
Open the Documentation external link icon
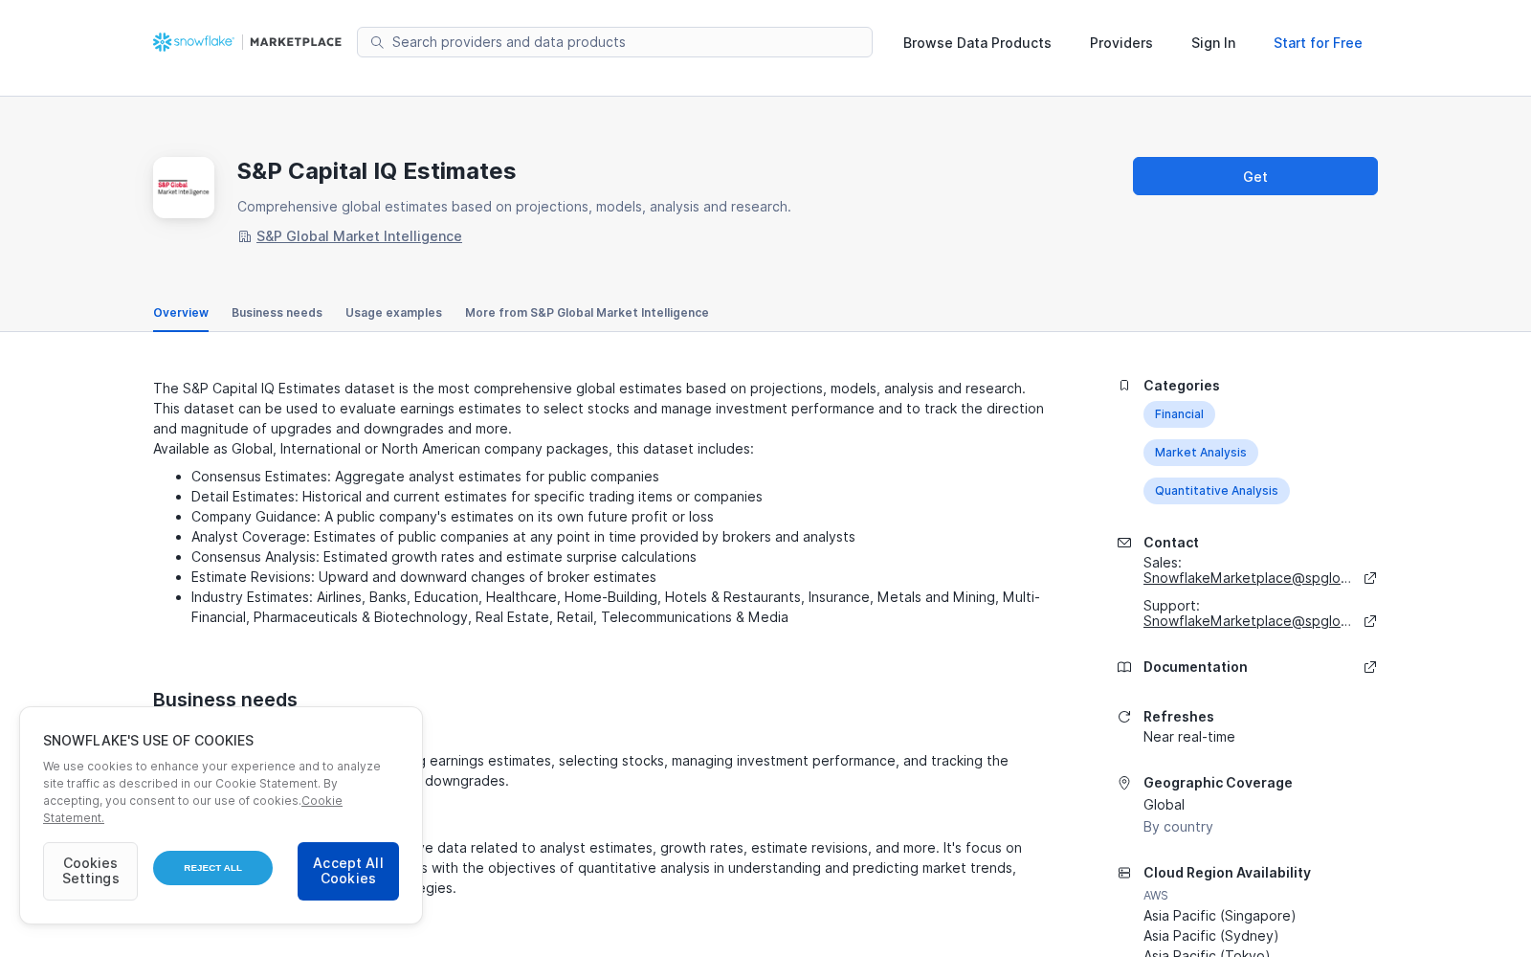[x=1370, y=667]
